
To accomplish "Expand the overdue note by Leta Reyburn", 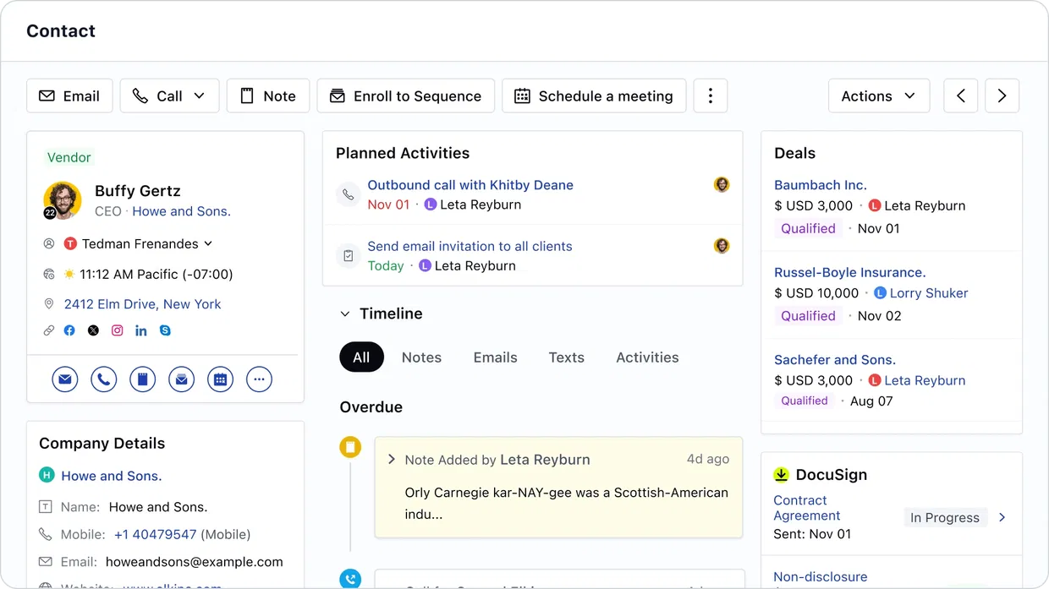I will pos(390,460).
